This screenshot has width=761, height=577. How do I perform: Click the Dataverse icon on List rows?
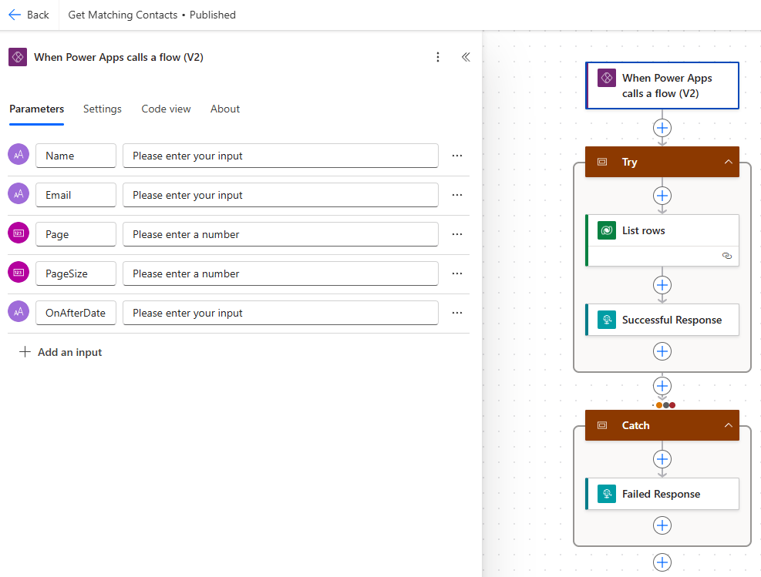(x=607, y=230)
